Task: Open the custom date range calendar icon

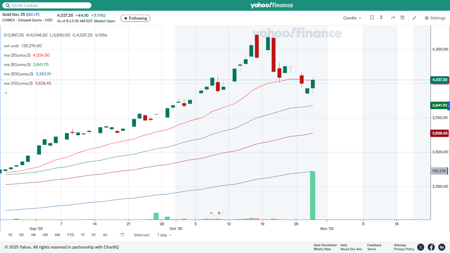Action: pos(122,235)
